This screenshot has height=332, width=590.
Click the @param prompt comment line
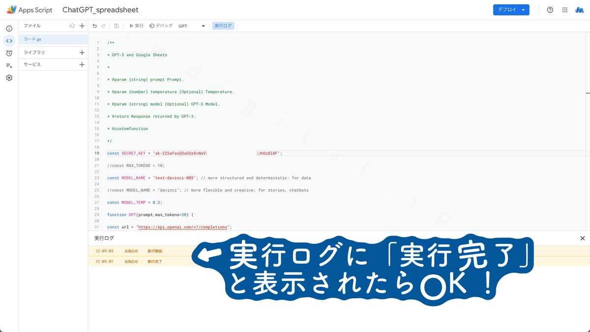pyautogui.click(x=146, y=80)
